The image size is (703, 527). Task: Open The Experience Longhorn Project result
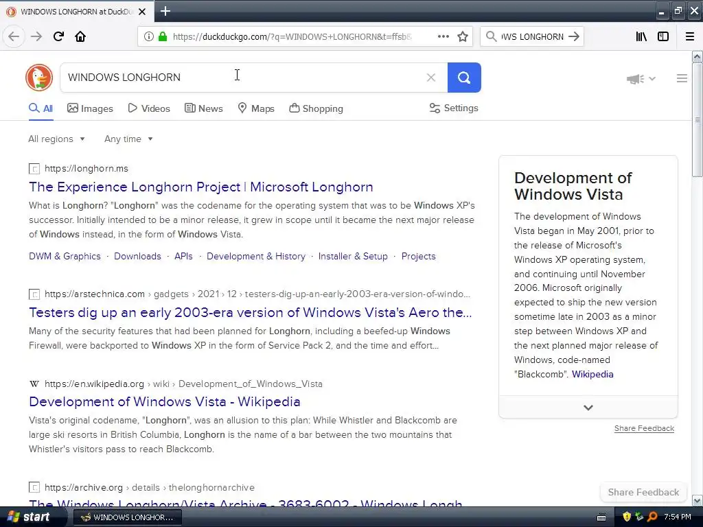[x=201, y=187]
